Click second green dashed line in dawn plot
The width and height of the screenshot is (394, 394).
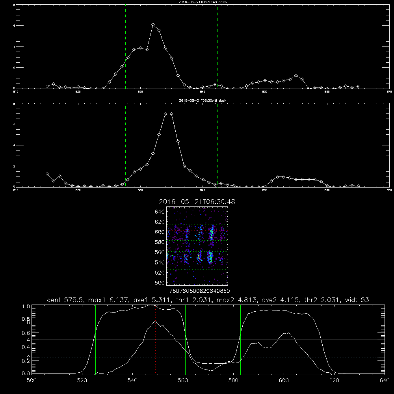tap(217, 47)
